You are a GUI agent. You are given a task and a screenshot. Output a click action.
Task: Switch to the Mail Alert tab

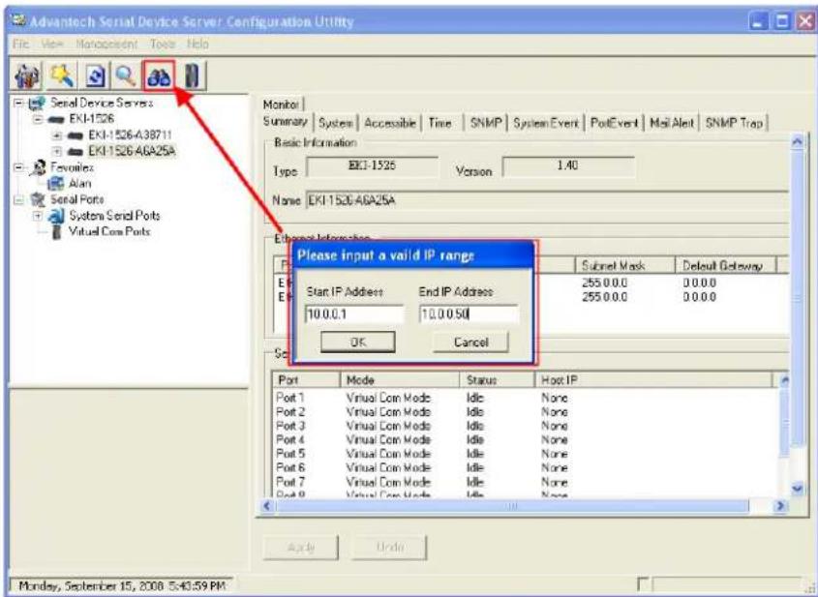[x=672, y=123]
